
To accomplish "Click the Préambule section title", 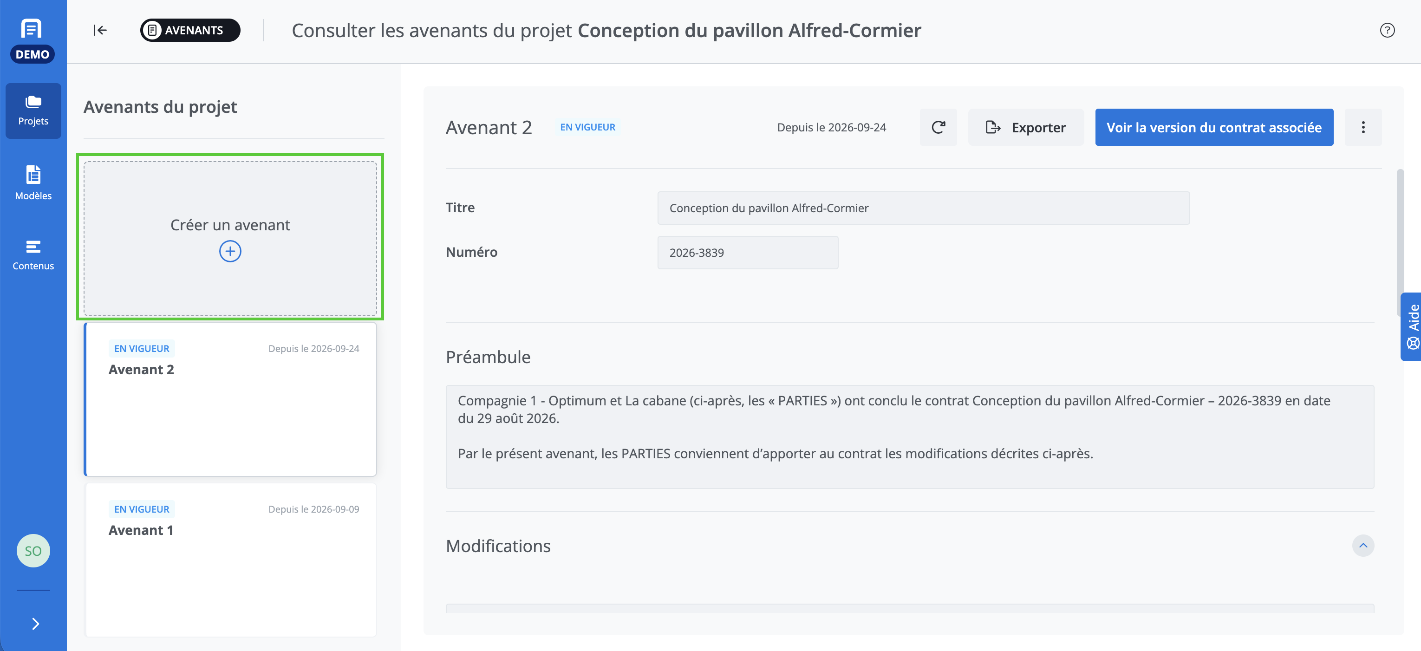I will tap(488, 357).
